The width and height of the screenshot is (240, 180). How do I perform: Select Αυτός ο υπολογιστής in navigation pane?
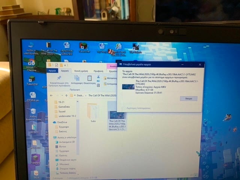pyautogui.click(x=64, y=137)
